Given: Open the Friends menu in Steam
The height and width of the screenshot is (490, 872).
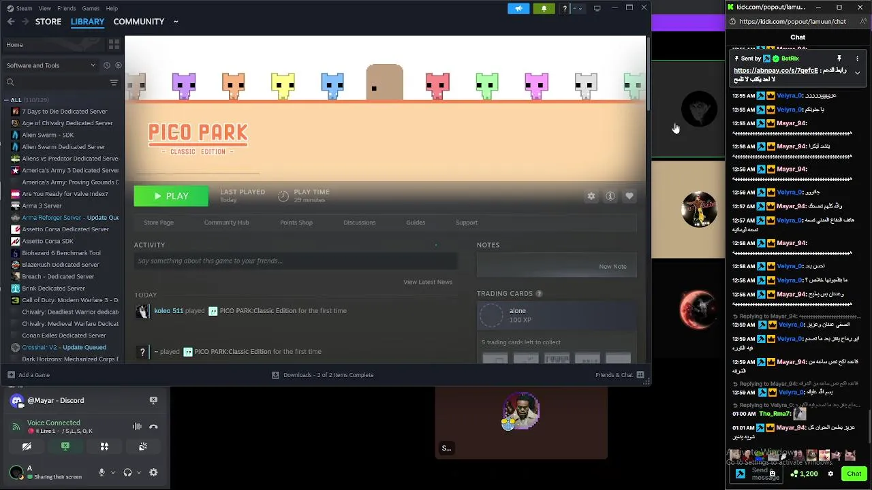Looking at the screenshot, I should tap(67, 8).
